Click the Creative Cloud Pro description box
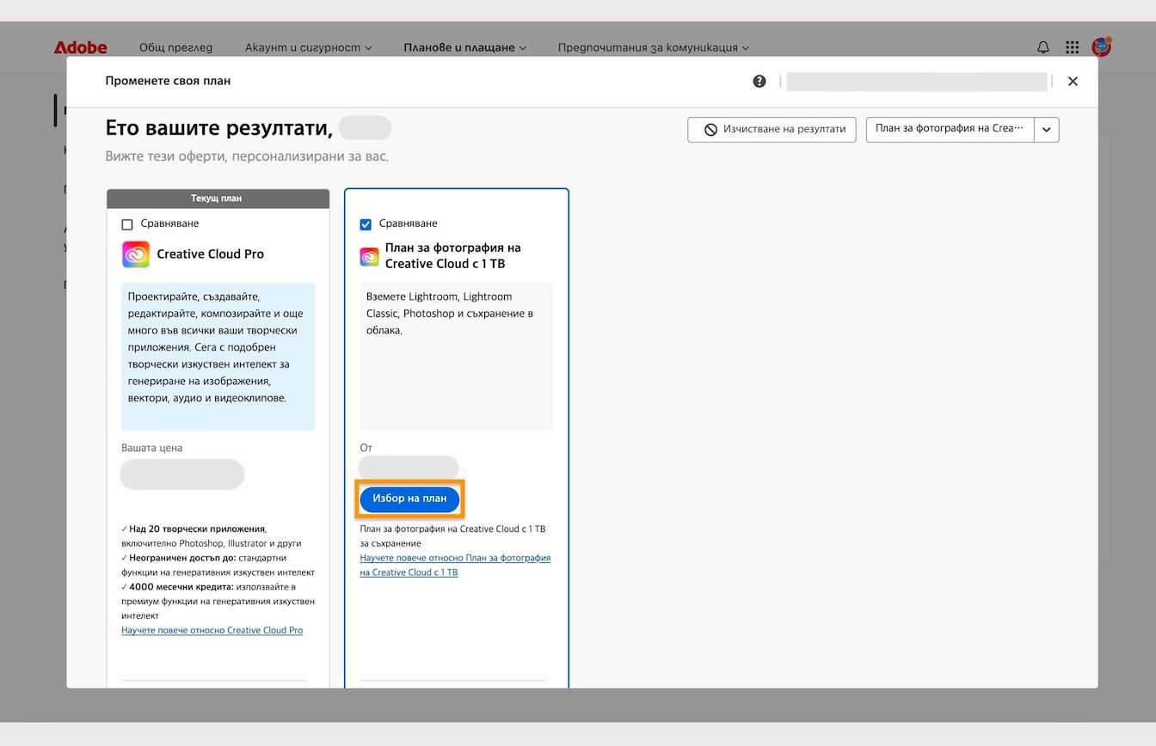This screenshot has height=746, width=1156. point(218,356)
